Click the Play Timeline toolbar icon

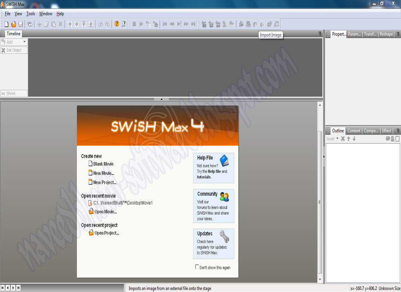[148, 24]
